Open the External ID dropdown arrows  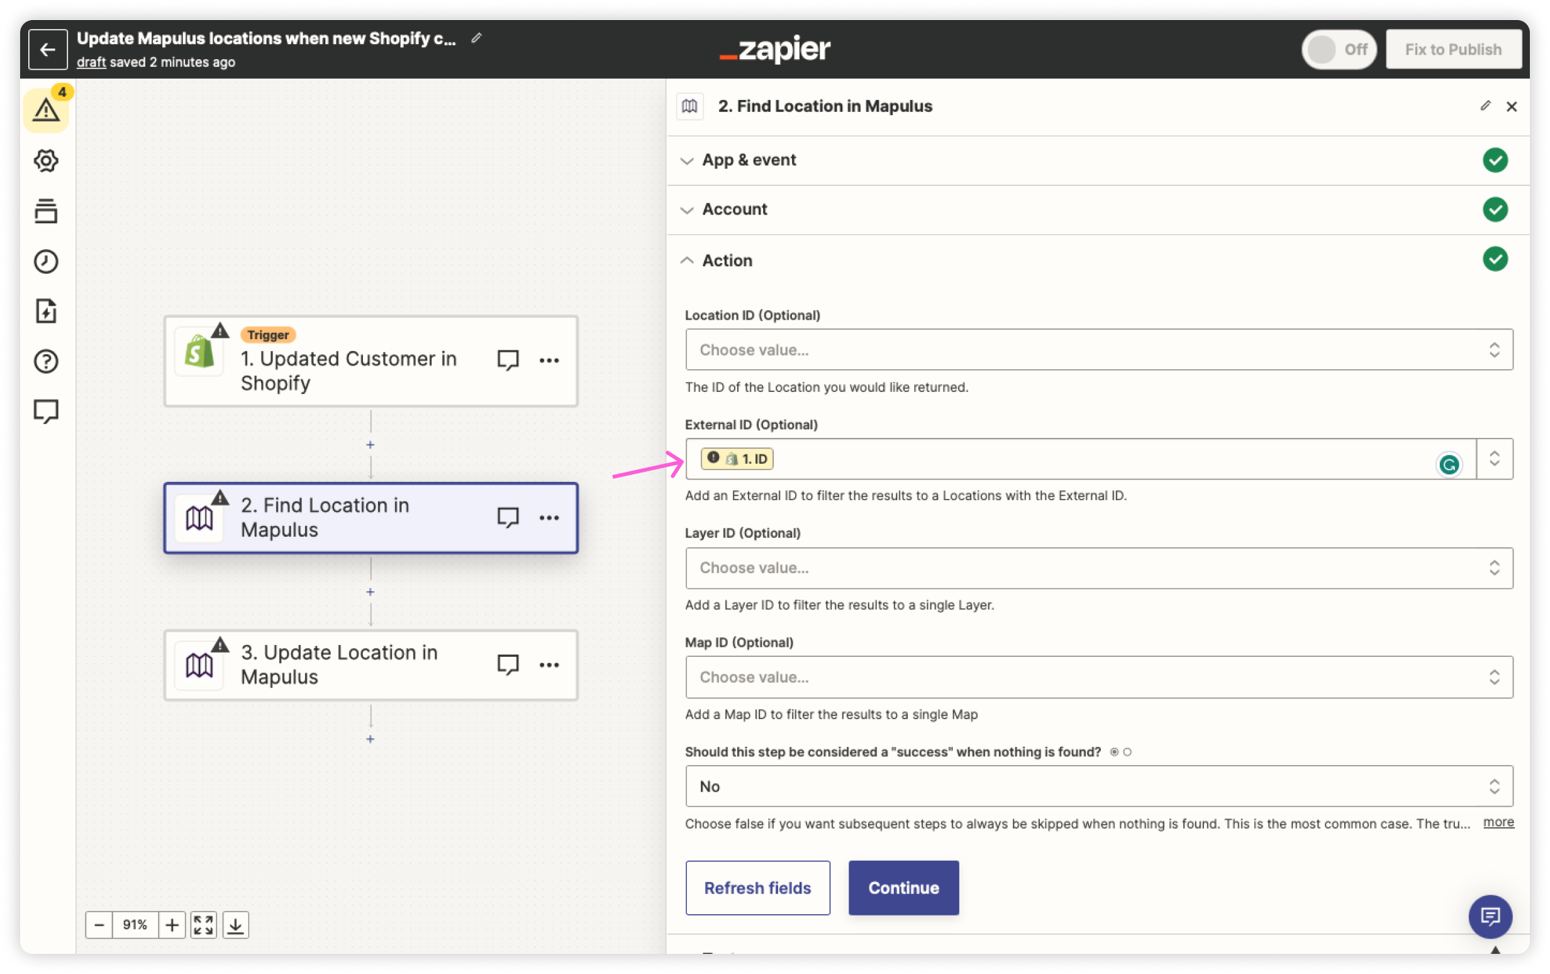click(x=1495, y=459)
